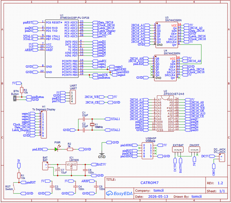
Task: Select the X1 16MHz crystal symbol
Action: [x=92, y=124]
